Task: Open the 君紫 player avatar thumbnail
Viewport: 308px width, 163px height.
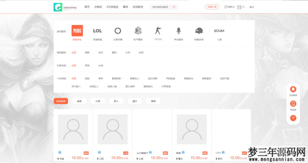Action: [192, 129]
